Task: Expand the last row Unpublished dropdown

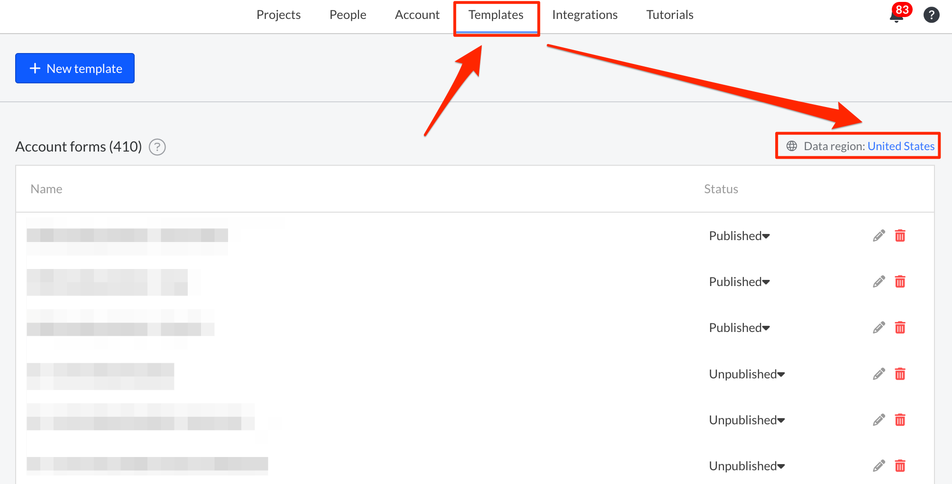Action: (x=747, y=466)
